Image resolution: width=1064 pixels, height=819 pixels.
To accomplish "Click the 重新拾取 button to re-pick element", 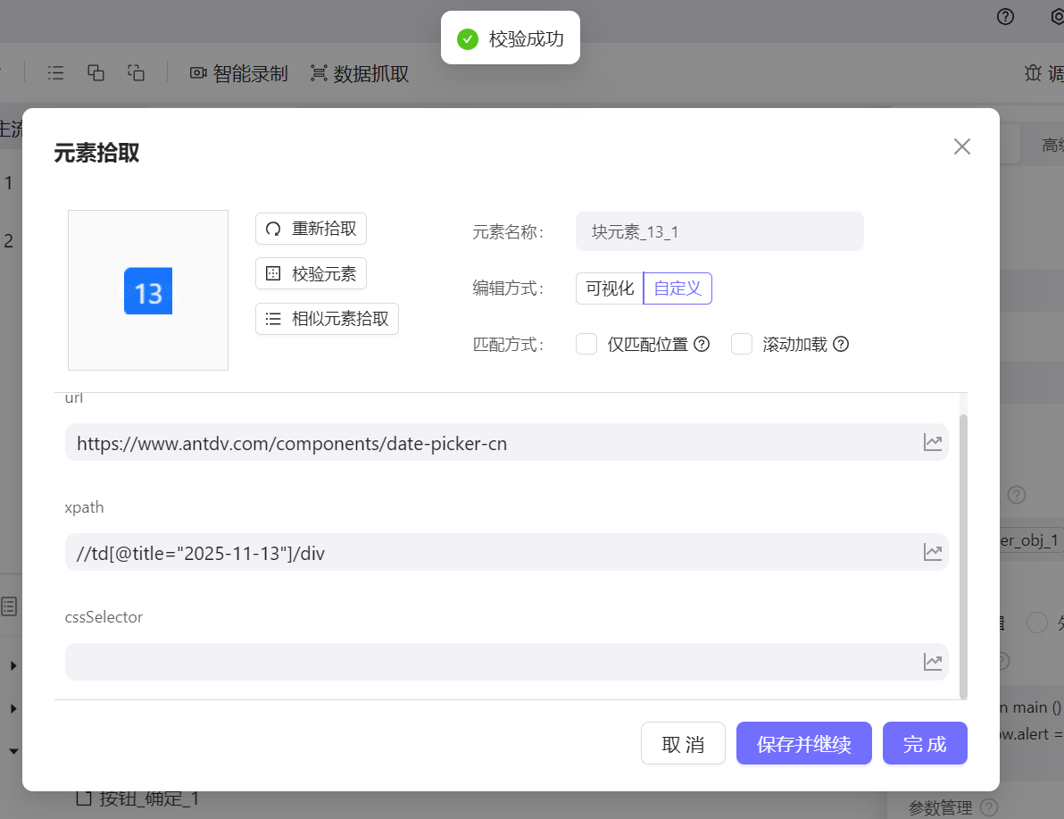I will [311, 229].
